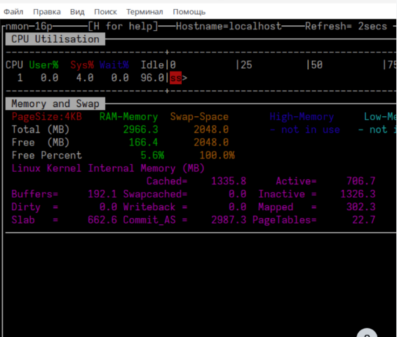Screen dimensions: 397x337
Task: Click the High-Memory column header
Action: [302, 116]
